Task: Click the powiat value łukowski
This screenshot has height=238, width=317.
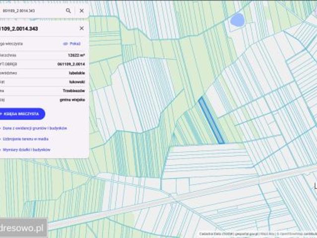Action: pyautogui.click(x=77, y=82)
